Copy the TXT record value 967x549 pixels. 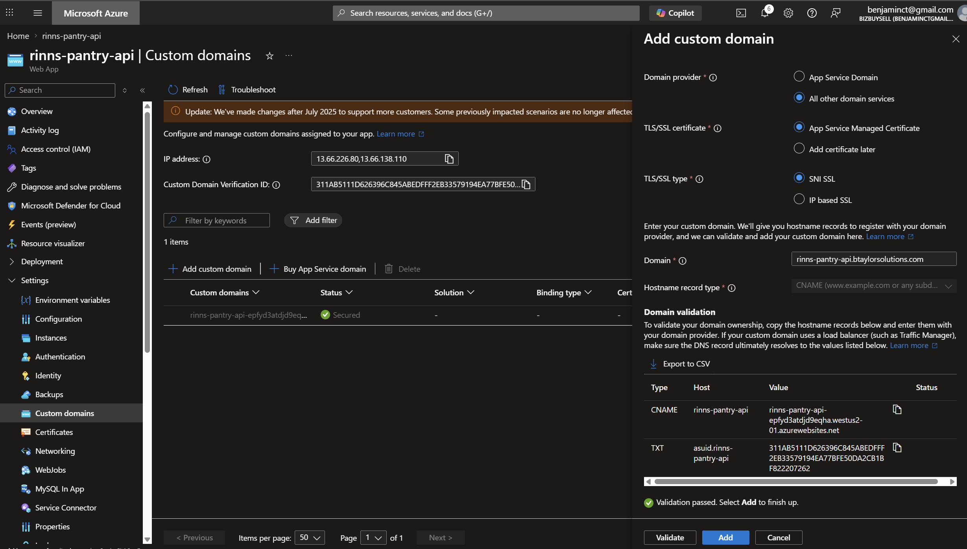pyautogui.click(x=897, y=448)
